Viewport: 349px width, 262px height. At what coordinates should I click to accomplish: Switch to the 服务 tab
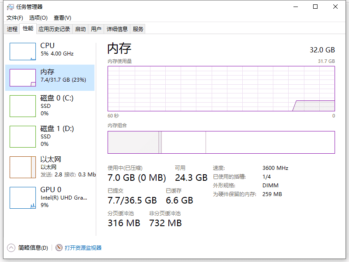pos(138,29)
